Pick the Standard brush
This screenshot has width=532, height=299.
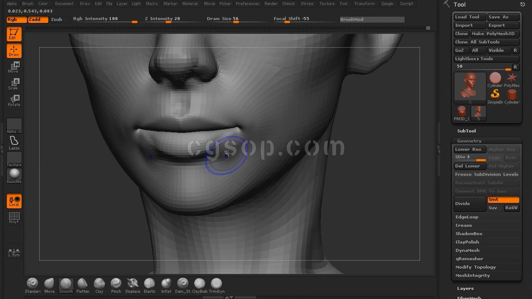tap(33, 286)
